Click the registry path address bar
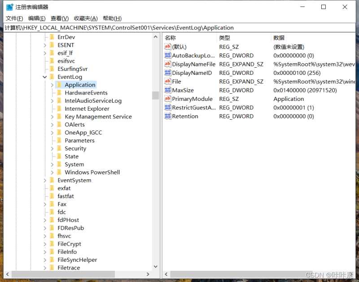The image size is (359, 282). coord(179,27)
